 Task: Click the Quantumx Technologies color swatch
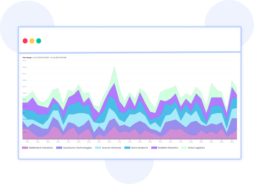[x=59, y=148]
